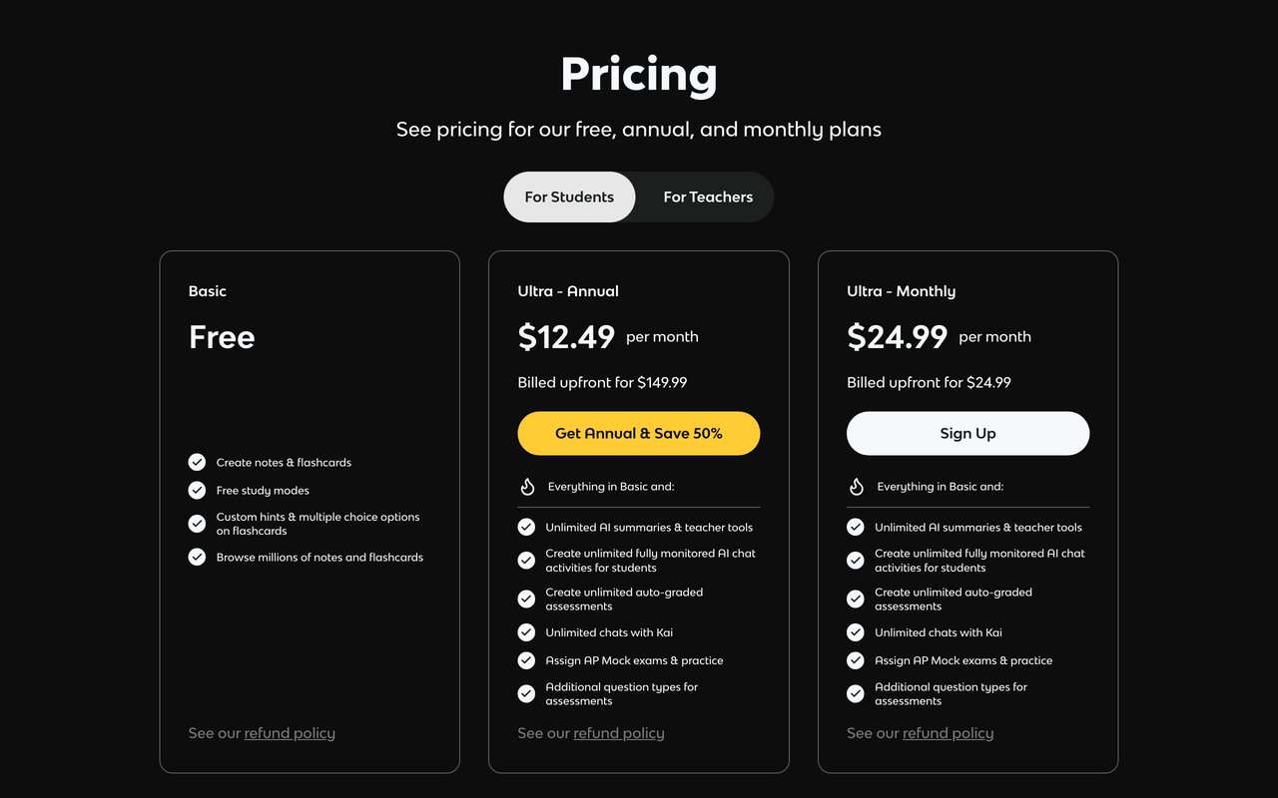Screen dimensions: 1278x798
Task: Open refund policy link in Basic card
Action: point(290,733)
